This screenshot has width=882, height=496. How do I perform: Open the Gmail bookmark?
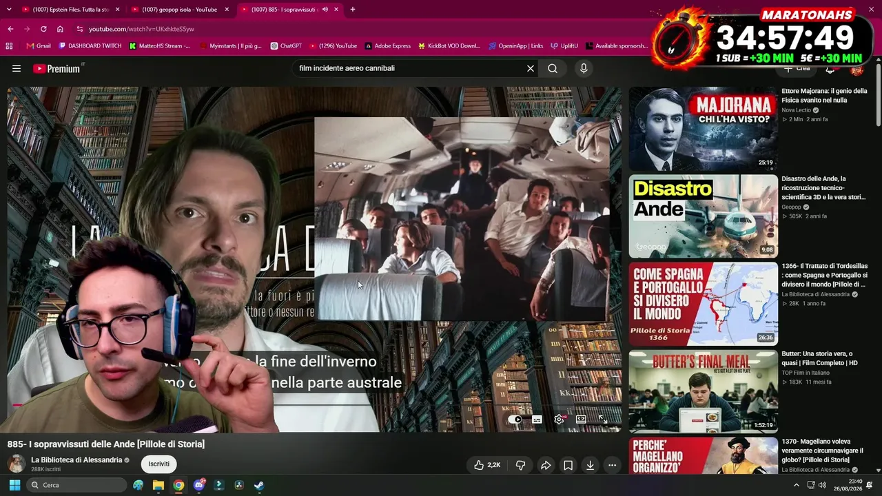(x=39, y=46)
